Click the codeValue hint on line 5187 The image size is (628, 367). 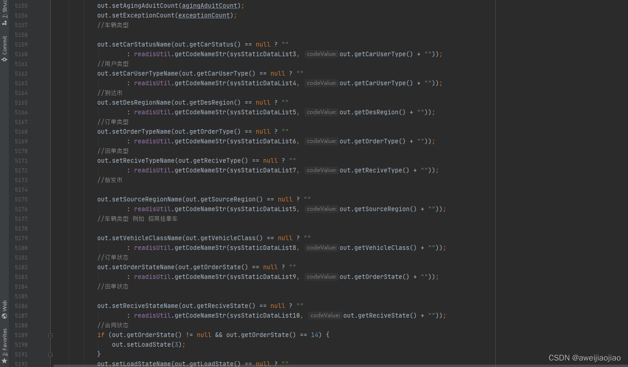pos(325,316)
